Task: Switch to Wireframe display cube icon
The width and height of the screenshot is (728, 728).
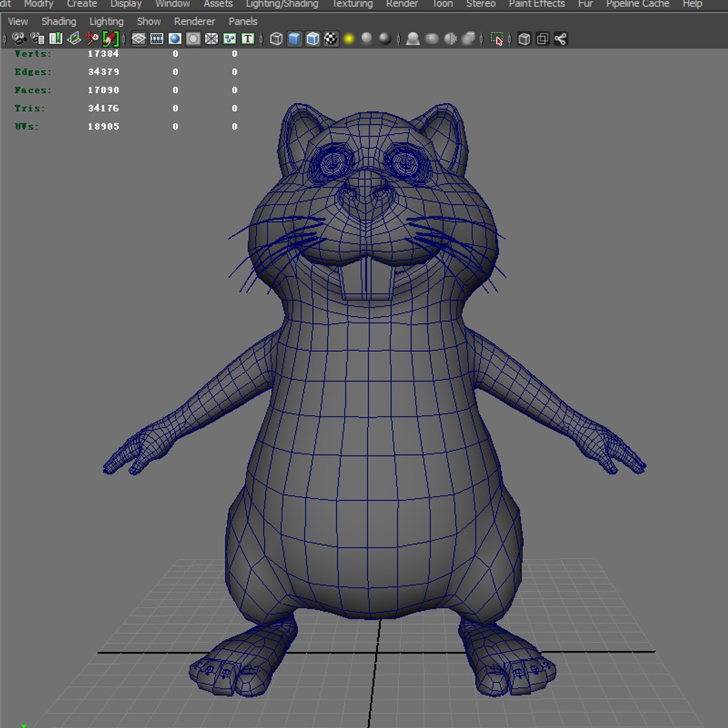Action: pos(276,38)
